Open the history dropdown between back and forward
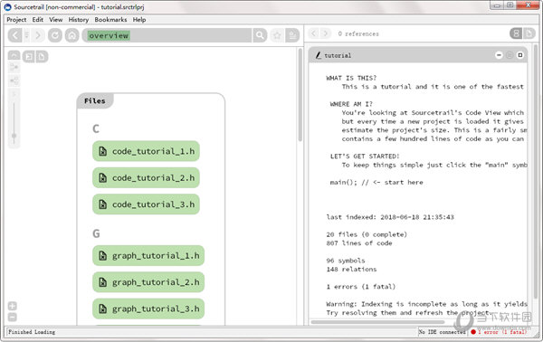 click(x=26, y=35)
